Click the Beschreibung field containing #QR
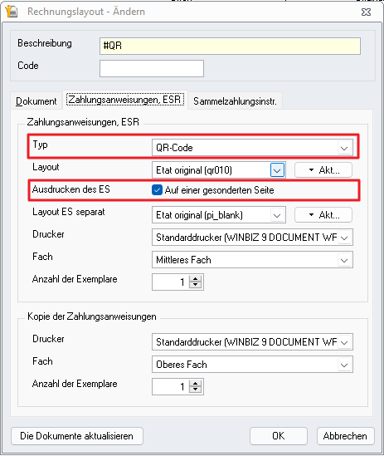 pos(230,46)
